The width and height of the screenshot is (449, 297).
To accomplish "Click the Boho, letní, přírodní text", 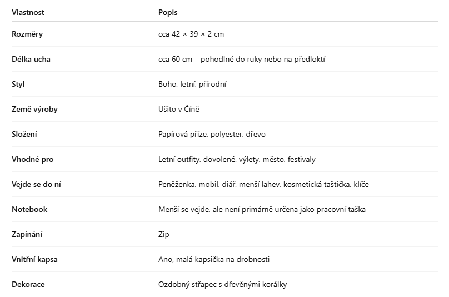I will [x=192, y=85].
